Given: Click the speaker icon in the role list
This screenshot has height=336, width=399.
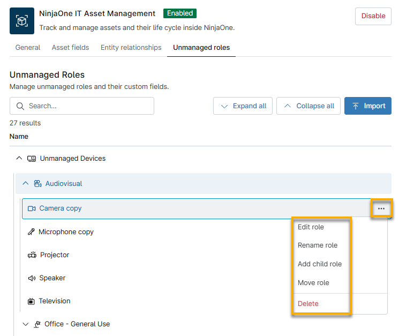Looking at the screenshot, I should (32, 278).
